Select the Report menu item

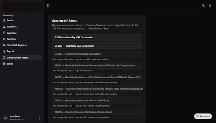[x=22, y=51]
